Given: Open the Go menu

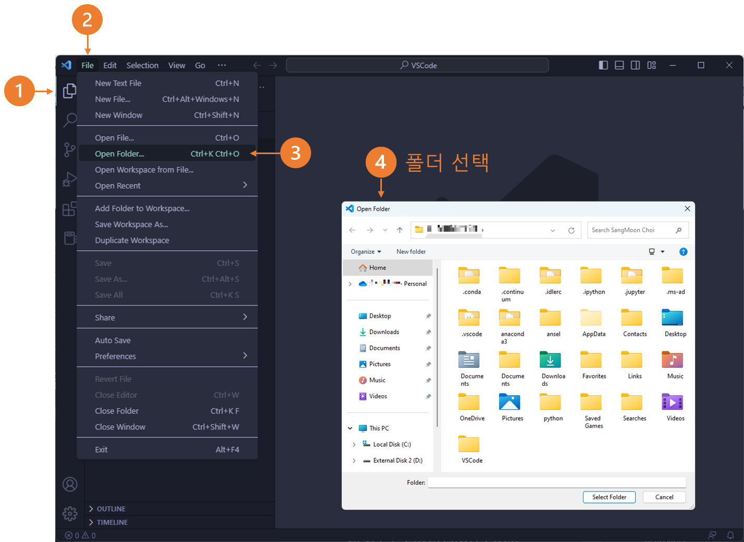Looking at the screenshot, I should [x=200, y=65].
